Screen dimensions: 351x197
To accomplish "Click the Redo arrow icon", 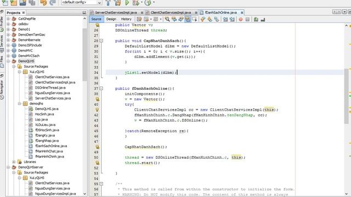I will pos(53,2).
